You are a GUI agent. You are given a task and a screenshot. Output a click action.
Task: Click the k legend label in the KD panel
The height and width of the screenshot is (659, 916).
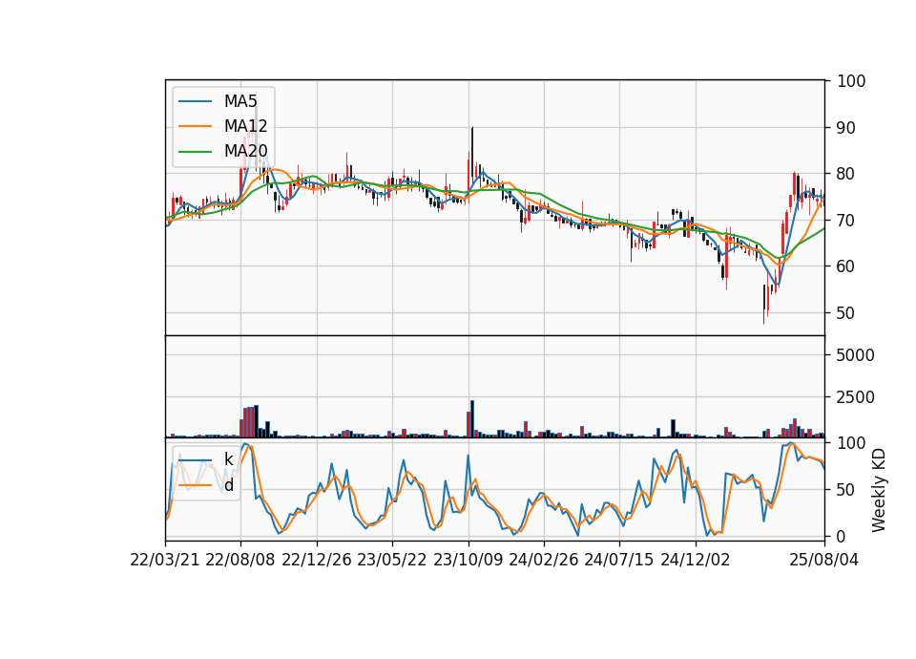(228, 459)
